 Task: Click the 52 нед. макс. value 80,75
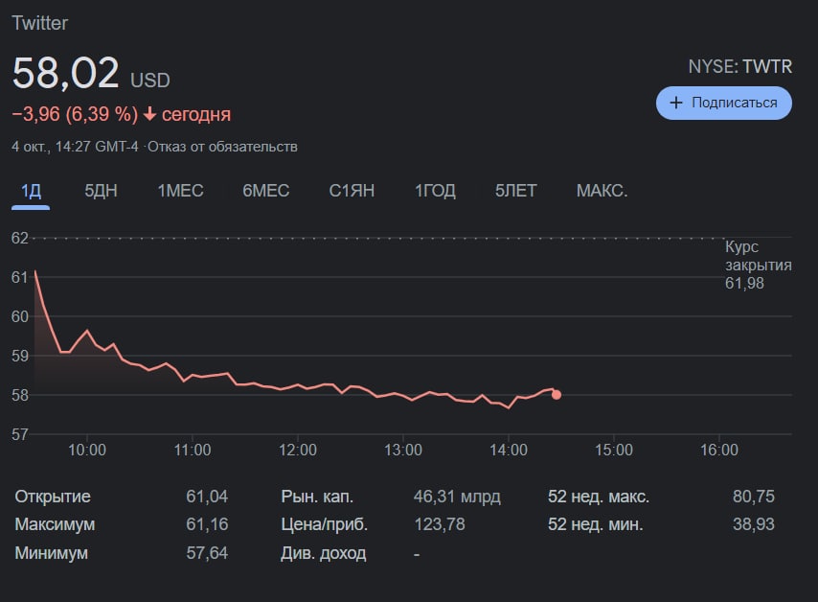(753, 496)
